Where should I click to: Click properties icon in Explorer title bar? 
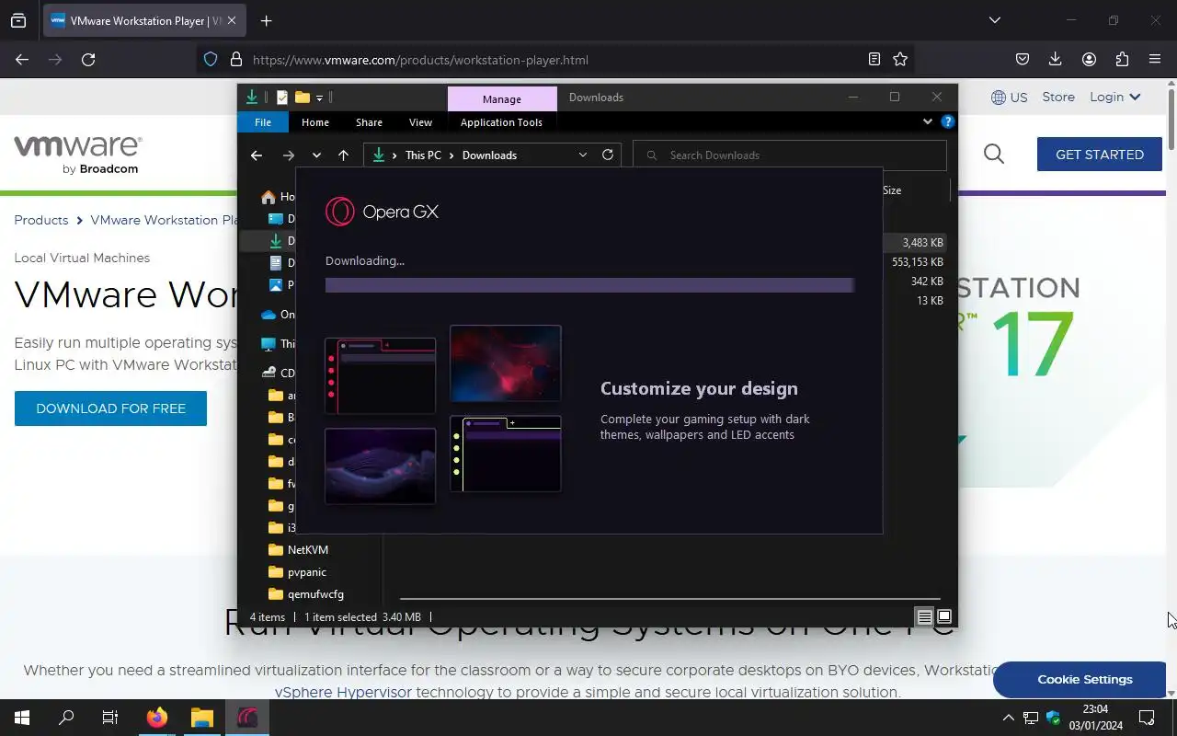coord(281,98)
